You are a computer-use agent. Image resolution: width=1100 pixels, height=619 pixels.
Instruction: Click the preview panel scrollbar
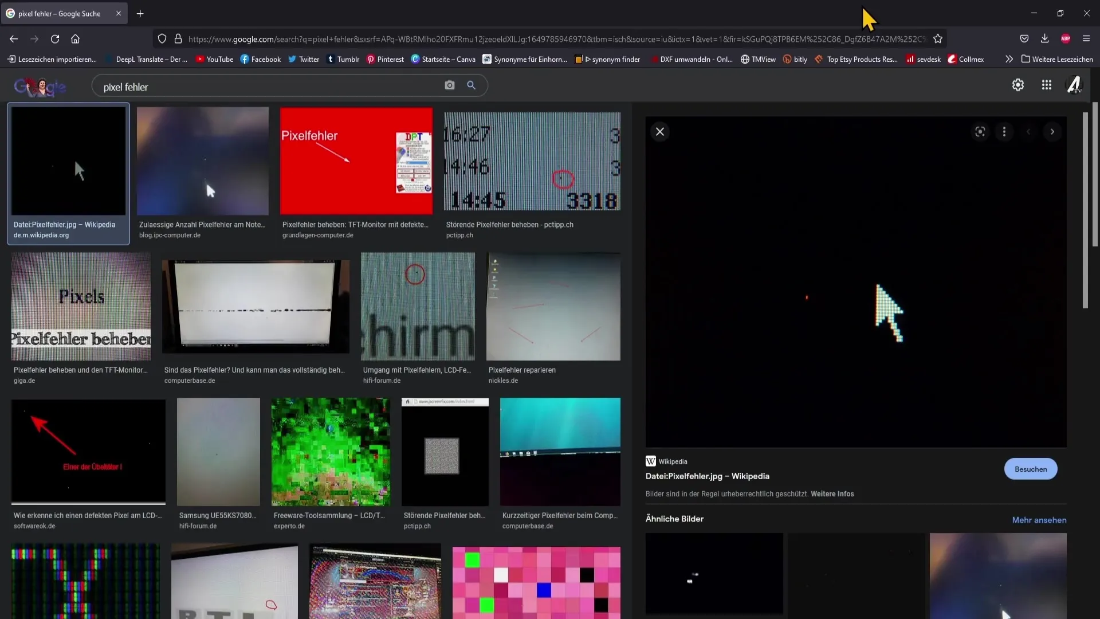[x=1085, y=210]
